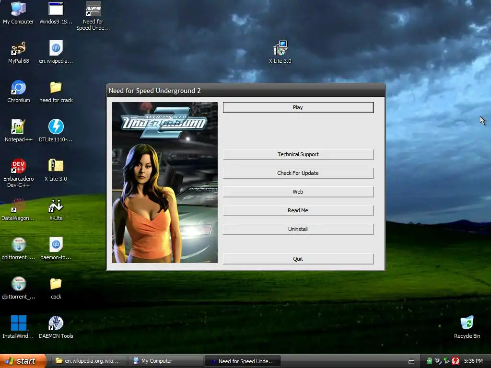
Task: Select the lower qbittorrent installer icon
Action: pos(18,288)
